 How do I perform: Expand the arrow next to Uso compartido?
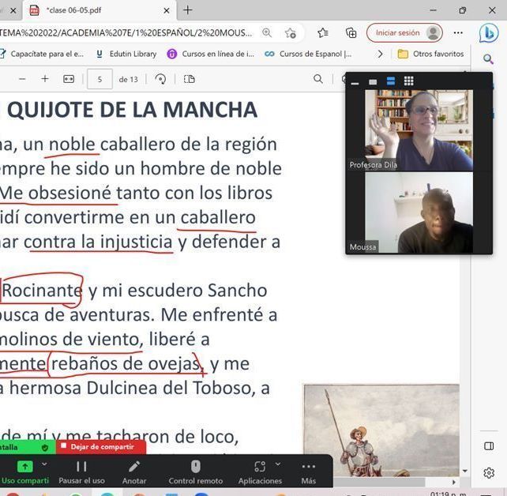44,464
